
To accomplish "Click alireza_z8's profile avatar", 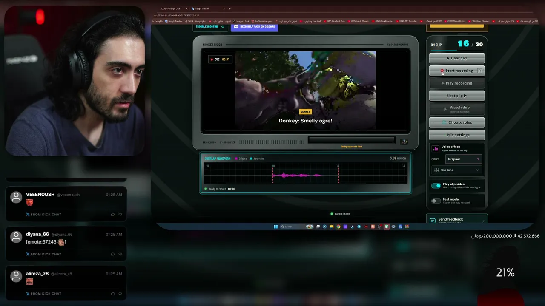I will [x=16, y=276].
